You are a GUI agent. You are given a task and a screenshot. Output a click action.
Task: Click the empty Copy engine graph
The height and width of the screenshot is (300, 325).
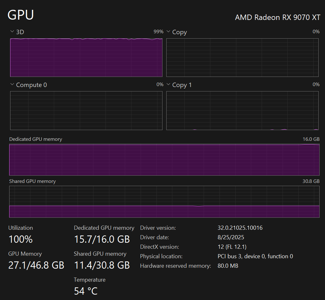[x=242, y=58]
